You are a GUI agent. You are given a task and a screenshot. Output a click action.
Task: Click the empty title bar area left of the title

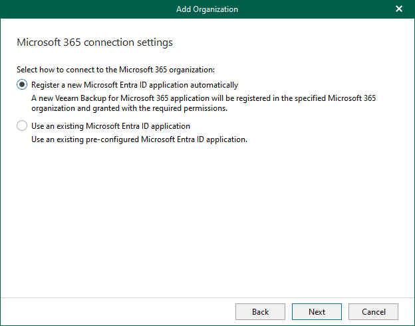point(80,9)
